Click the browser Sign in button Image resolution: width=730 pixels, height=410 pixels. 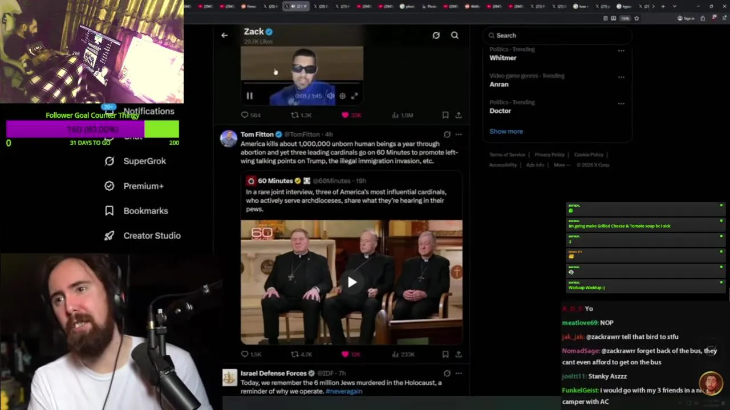[x=686, y=18]
